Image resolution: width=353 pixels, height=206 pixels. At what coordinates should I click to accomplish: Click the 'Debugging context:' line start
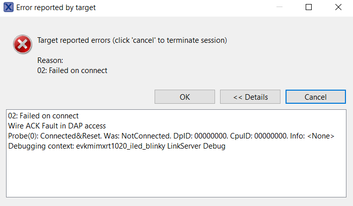pos(41,146)
